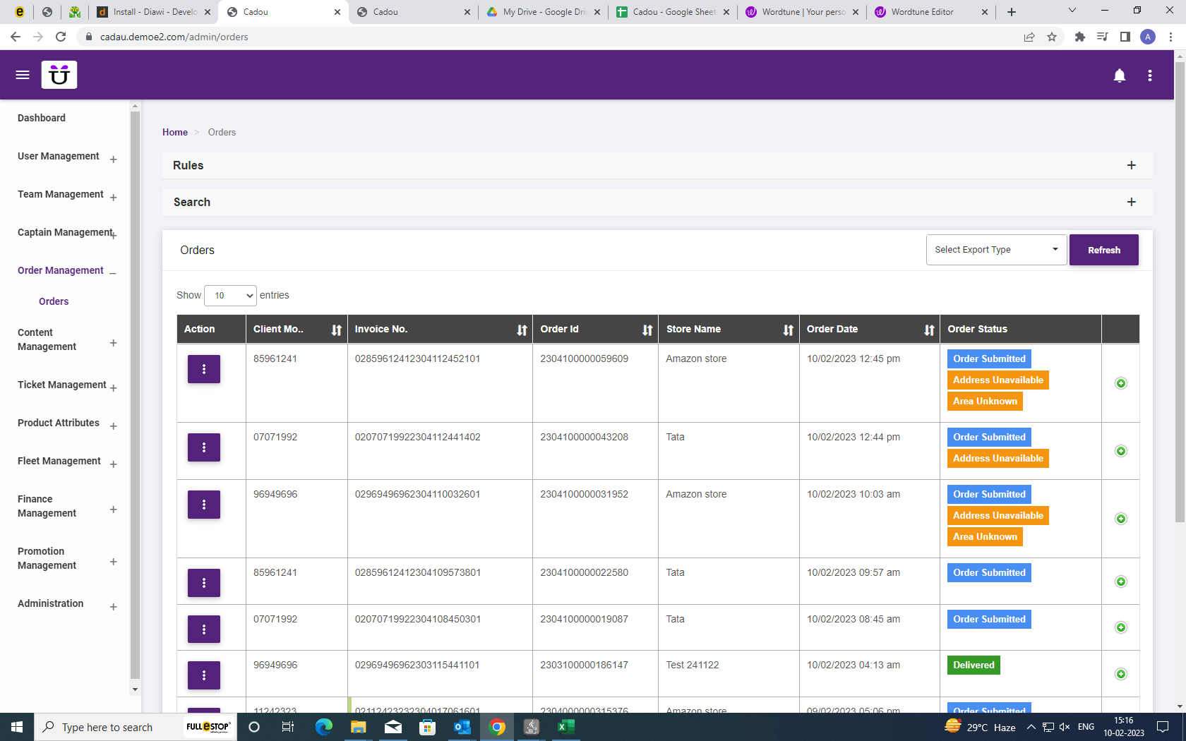Open action menu for order 2304100000031952

[x=204, y=505]
